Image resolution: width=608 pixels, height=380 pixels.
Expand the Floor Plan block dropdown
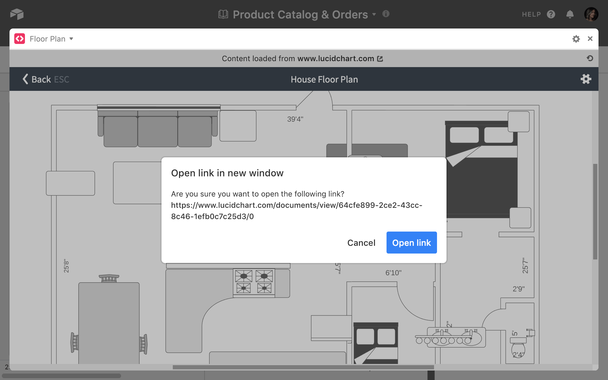71,39
